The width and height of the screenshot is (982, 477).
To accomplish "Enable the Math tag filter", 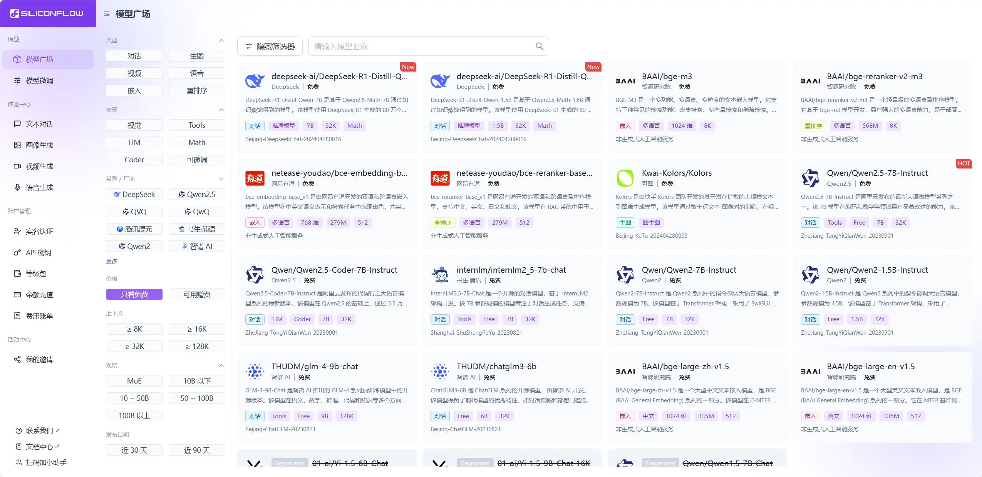I will point(197,142).
